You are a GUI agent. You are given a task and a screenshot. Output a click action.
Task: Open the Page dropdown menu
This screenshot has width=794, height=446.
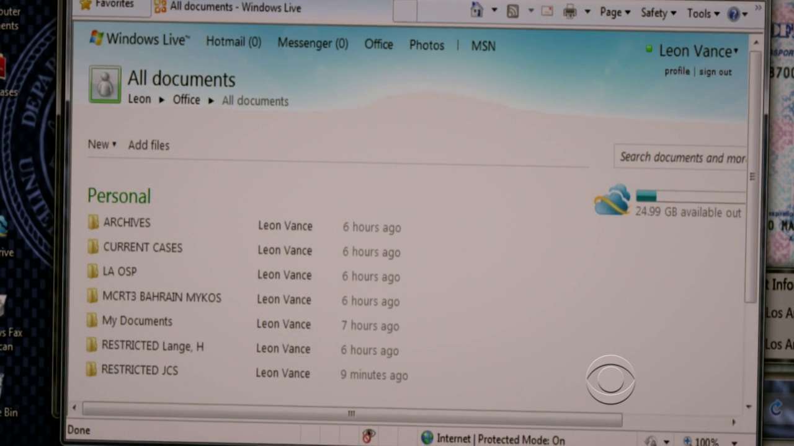pyautogui.click(x=615, y=12)
